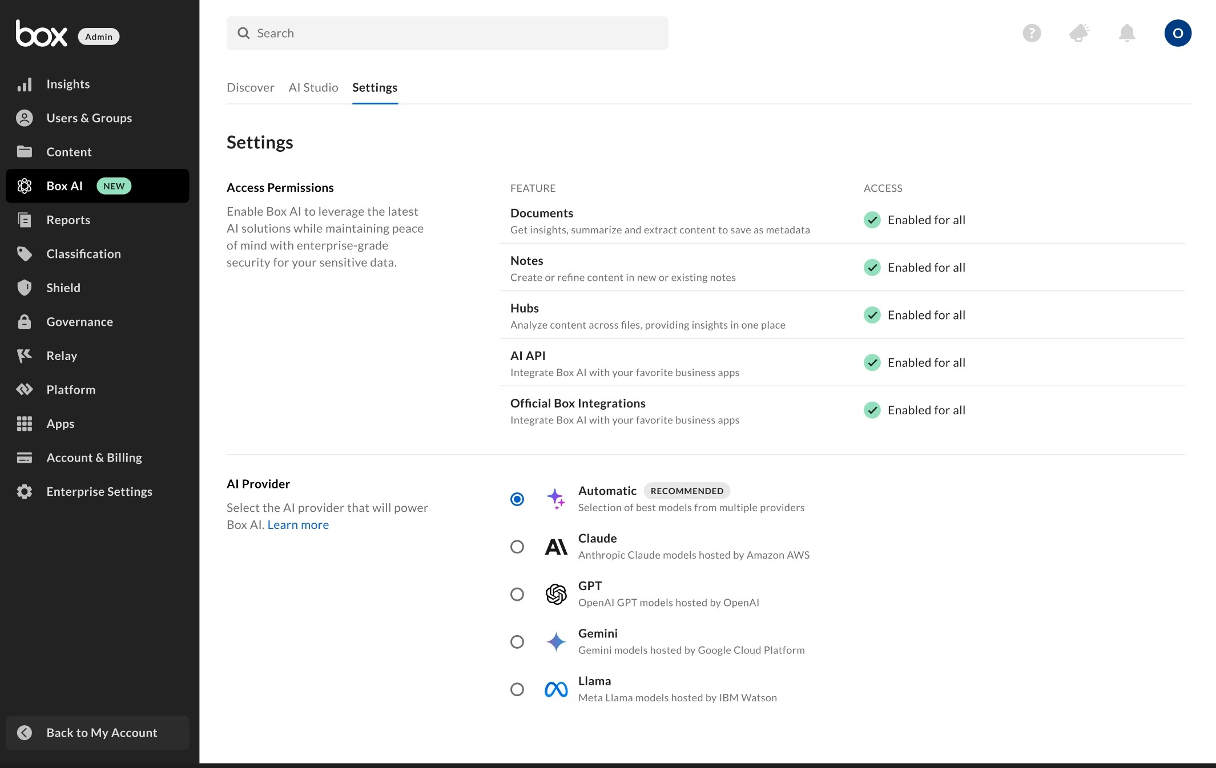Open the Relay workflow section
Viewport: 1216px width, 768px height.
pyautogui.click(x=62, y=355)
